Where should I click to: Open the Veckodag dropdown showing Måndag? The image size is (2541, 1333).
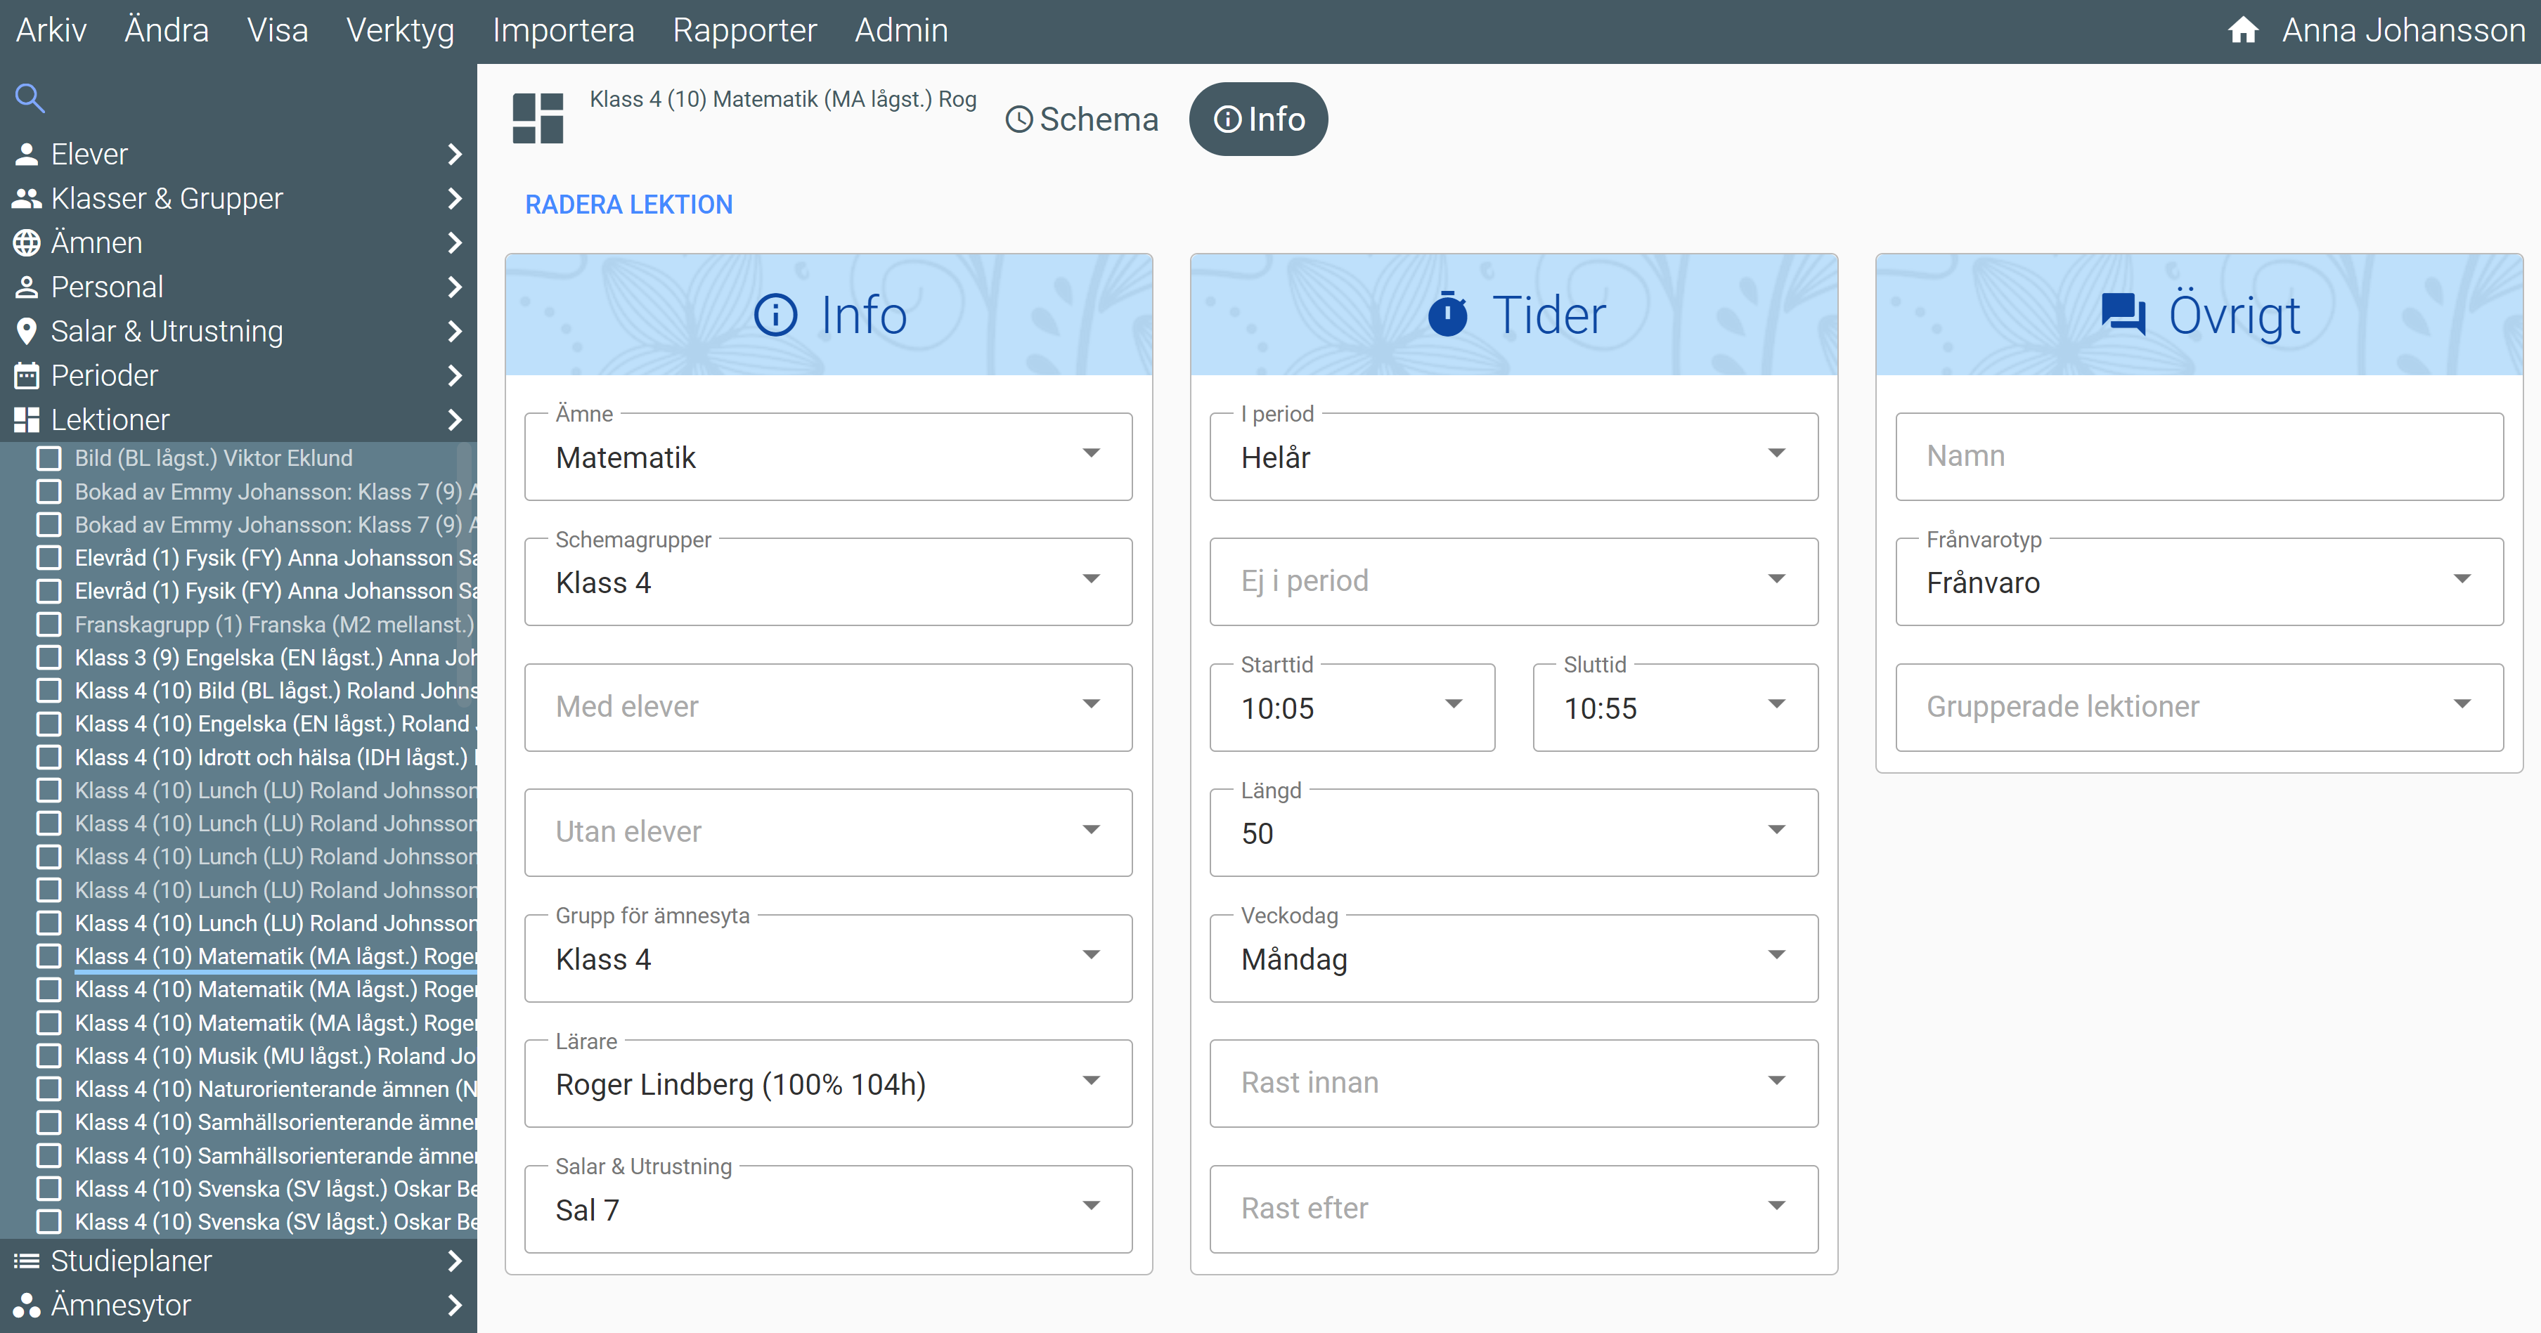click(x=1512, y=958)
